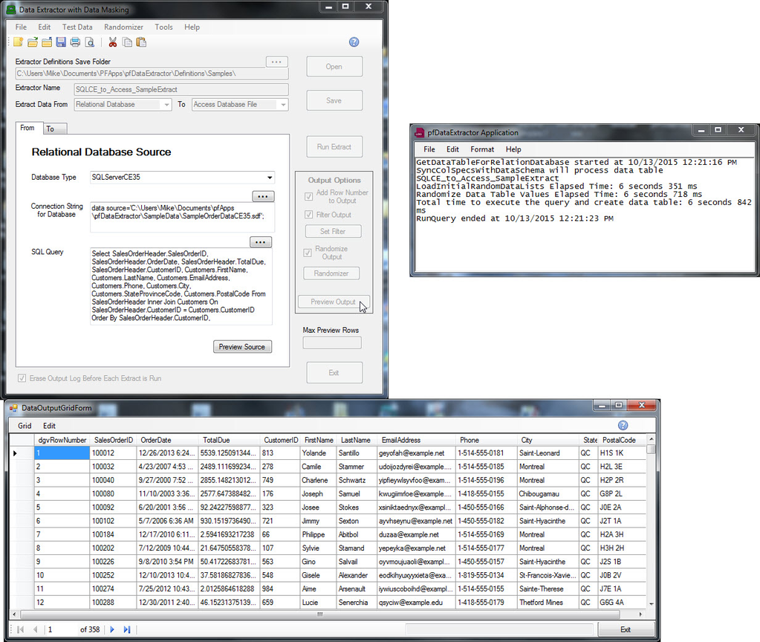The width and height of the screenshot is (760, 642).
Task: Toggle Add Row Number to Output checkbox
Action: [x=309, y=197]
